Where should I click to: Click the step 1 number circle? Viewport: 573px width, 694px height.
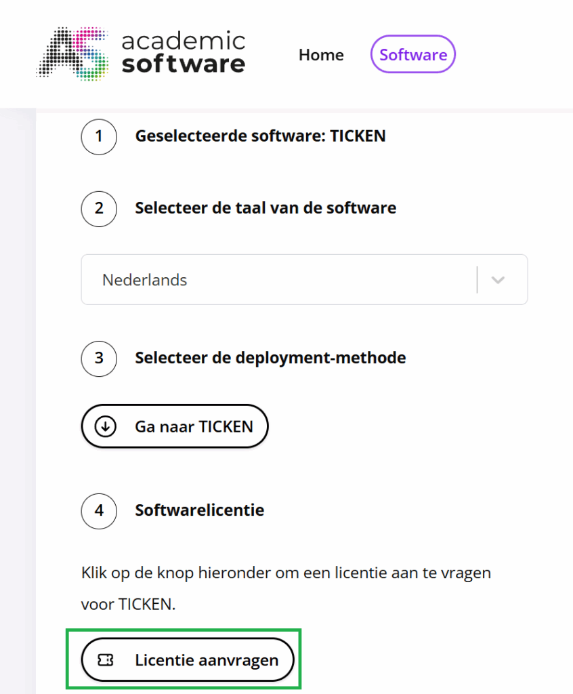(x=99, y=136)
